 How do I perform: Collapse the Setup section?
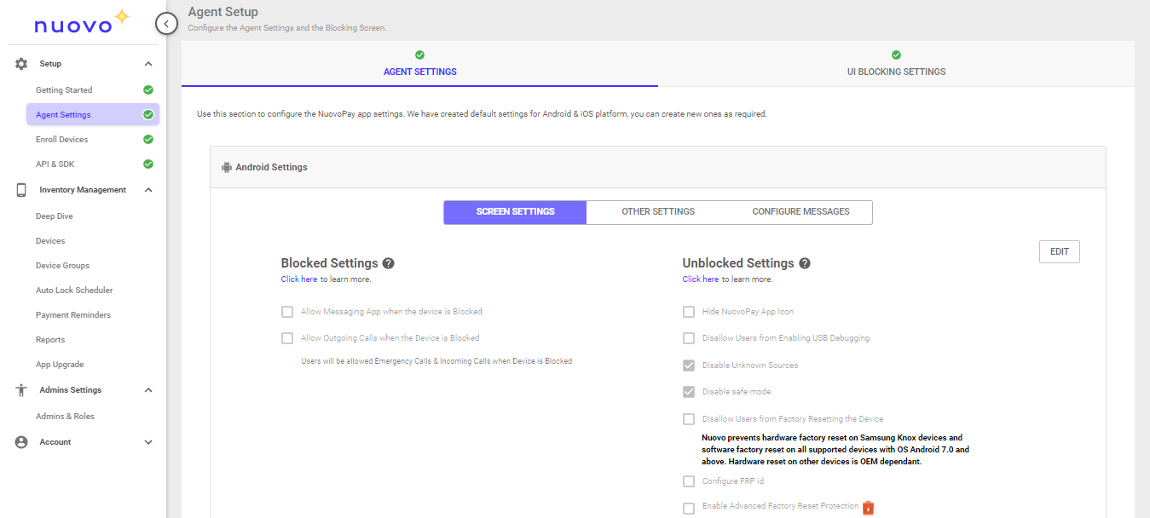[147, 63]
